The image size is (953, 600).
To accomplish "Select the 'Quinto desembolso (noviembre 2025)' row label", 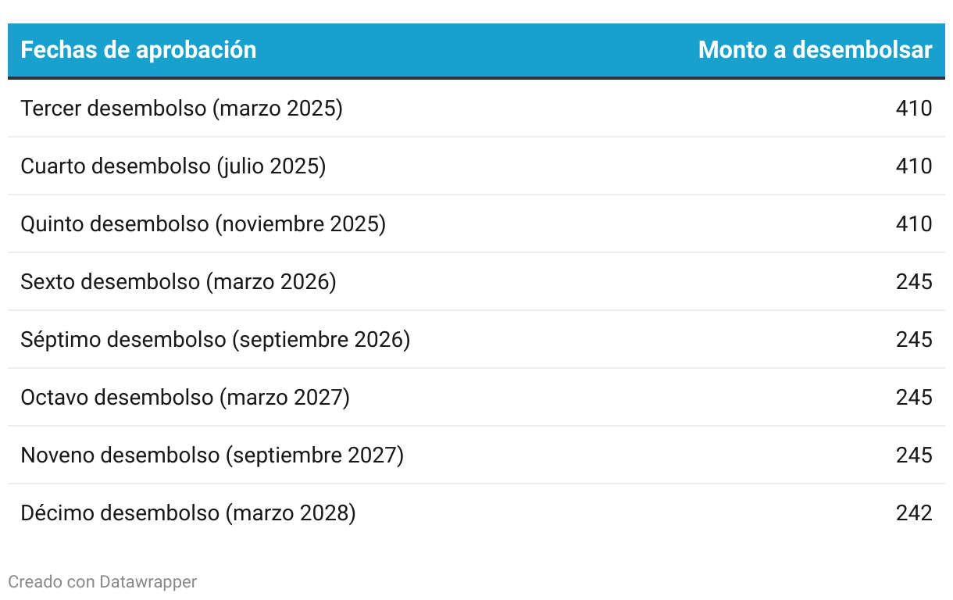I will pyautogui.click(x=203, y=223).
